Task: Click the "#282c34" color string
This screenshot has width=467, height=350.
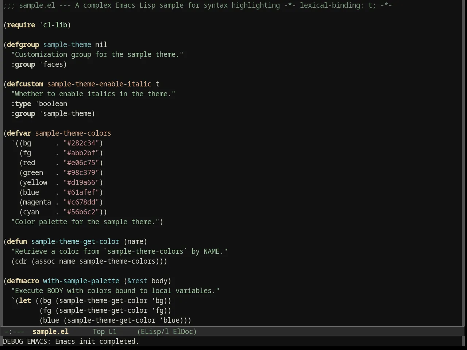Action: coord(81,143)
